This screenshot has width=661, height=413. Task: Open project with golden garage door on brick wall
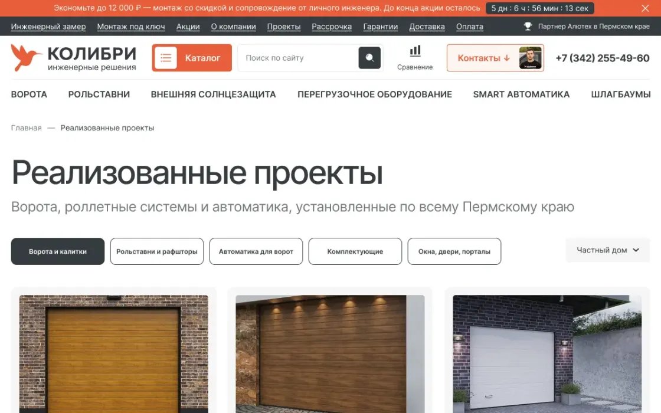click(x=114, y=354)
